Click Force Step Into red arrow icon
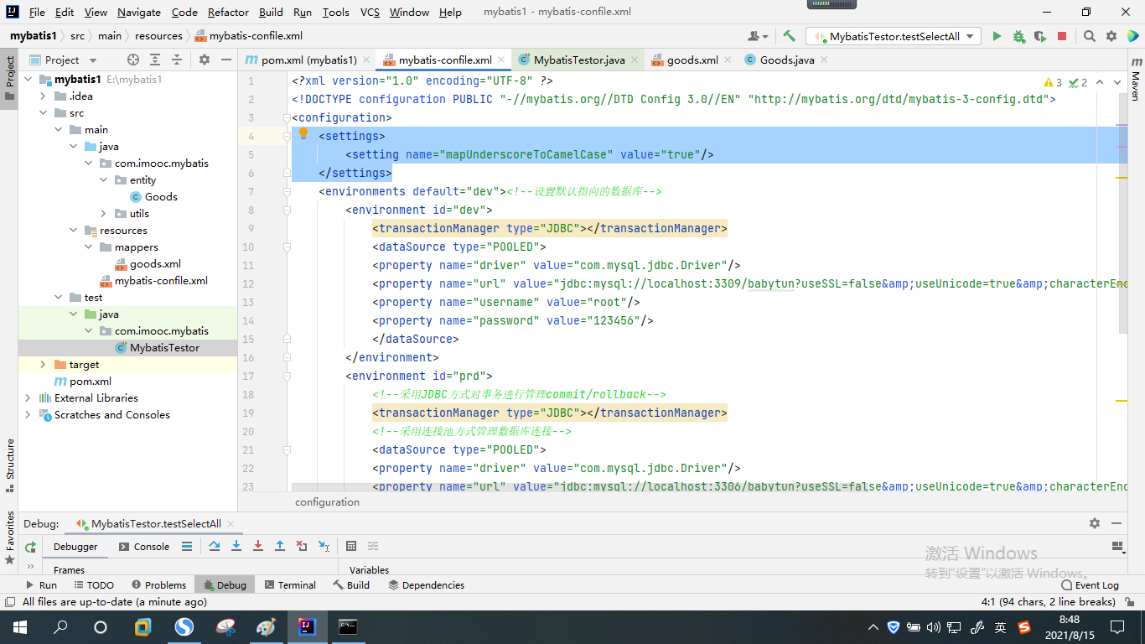The width and height of the screenshot is (1145, 644). point(258,546)
